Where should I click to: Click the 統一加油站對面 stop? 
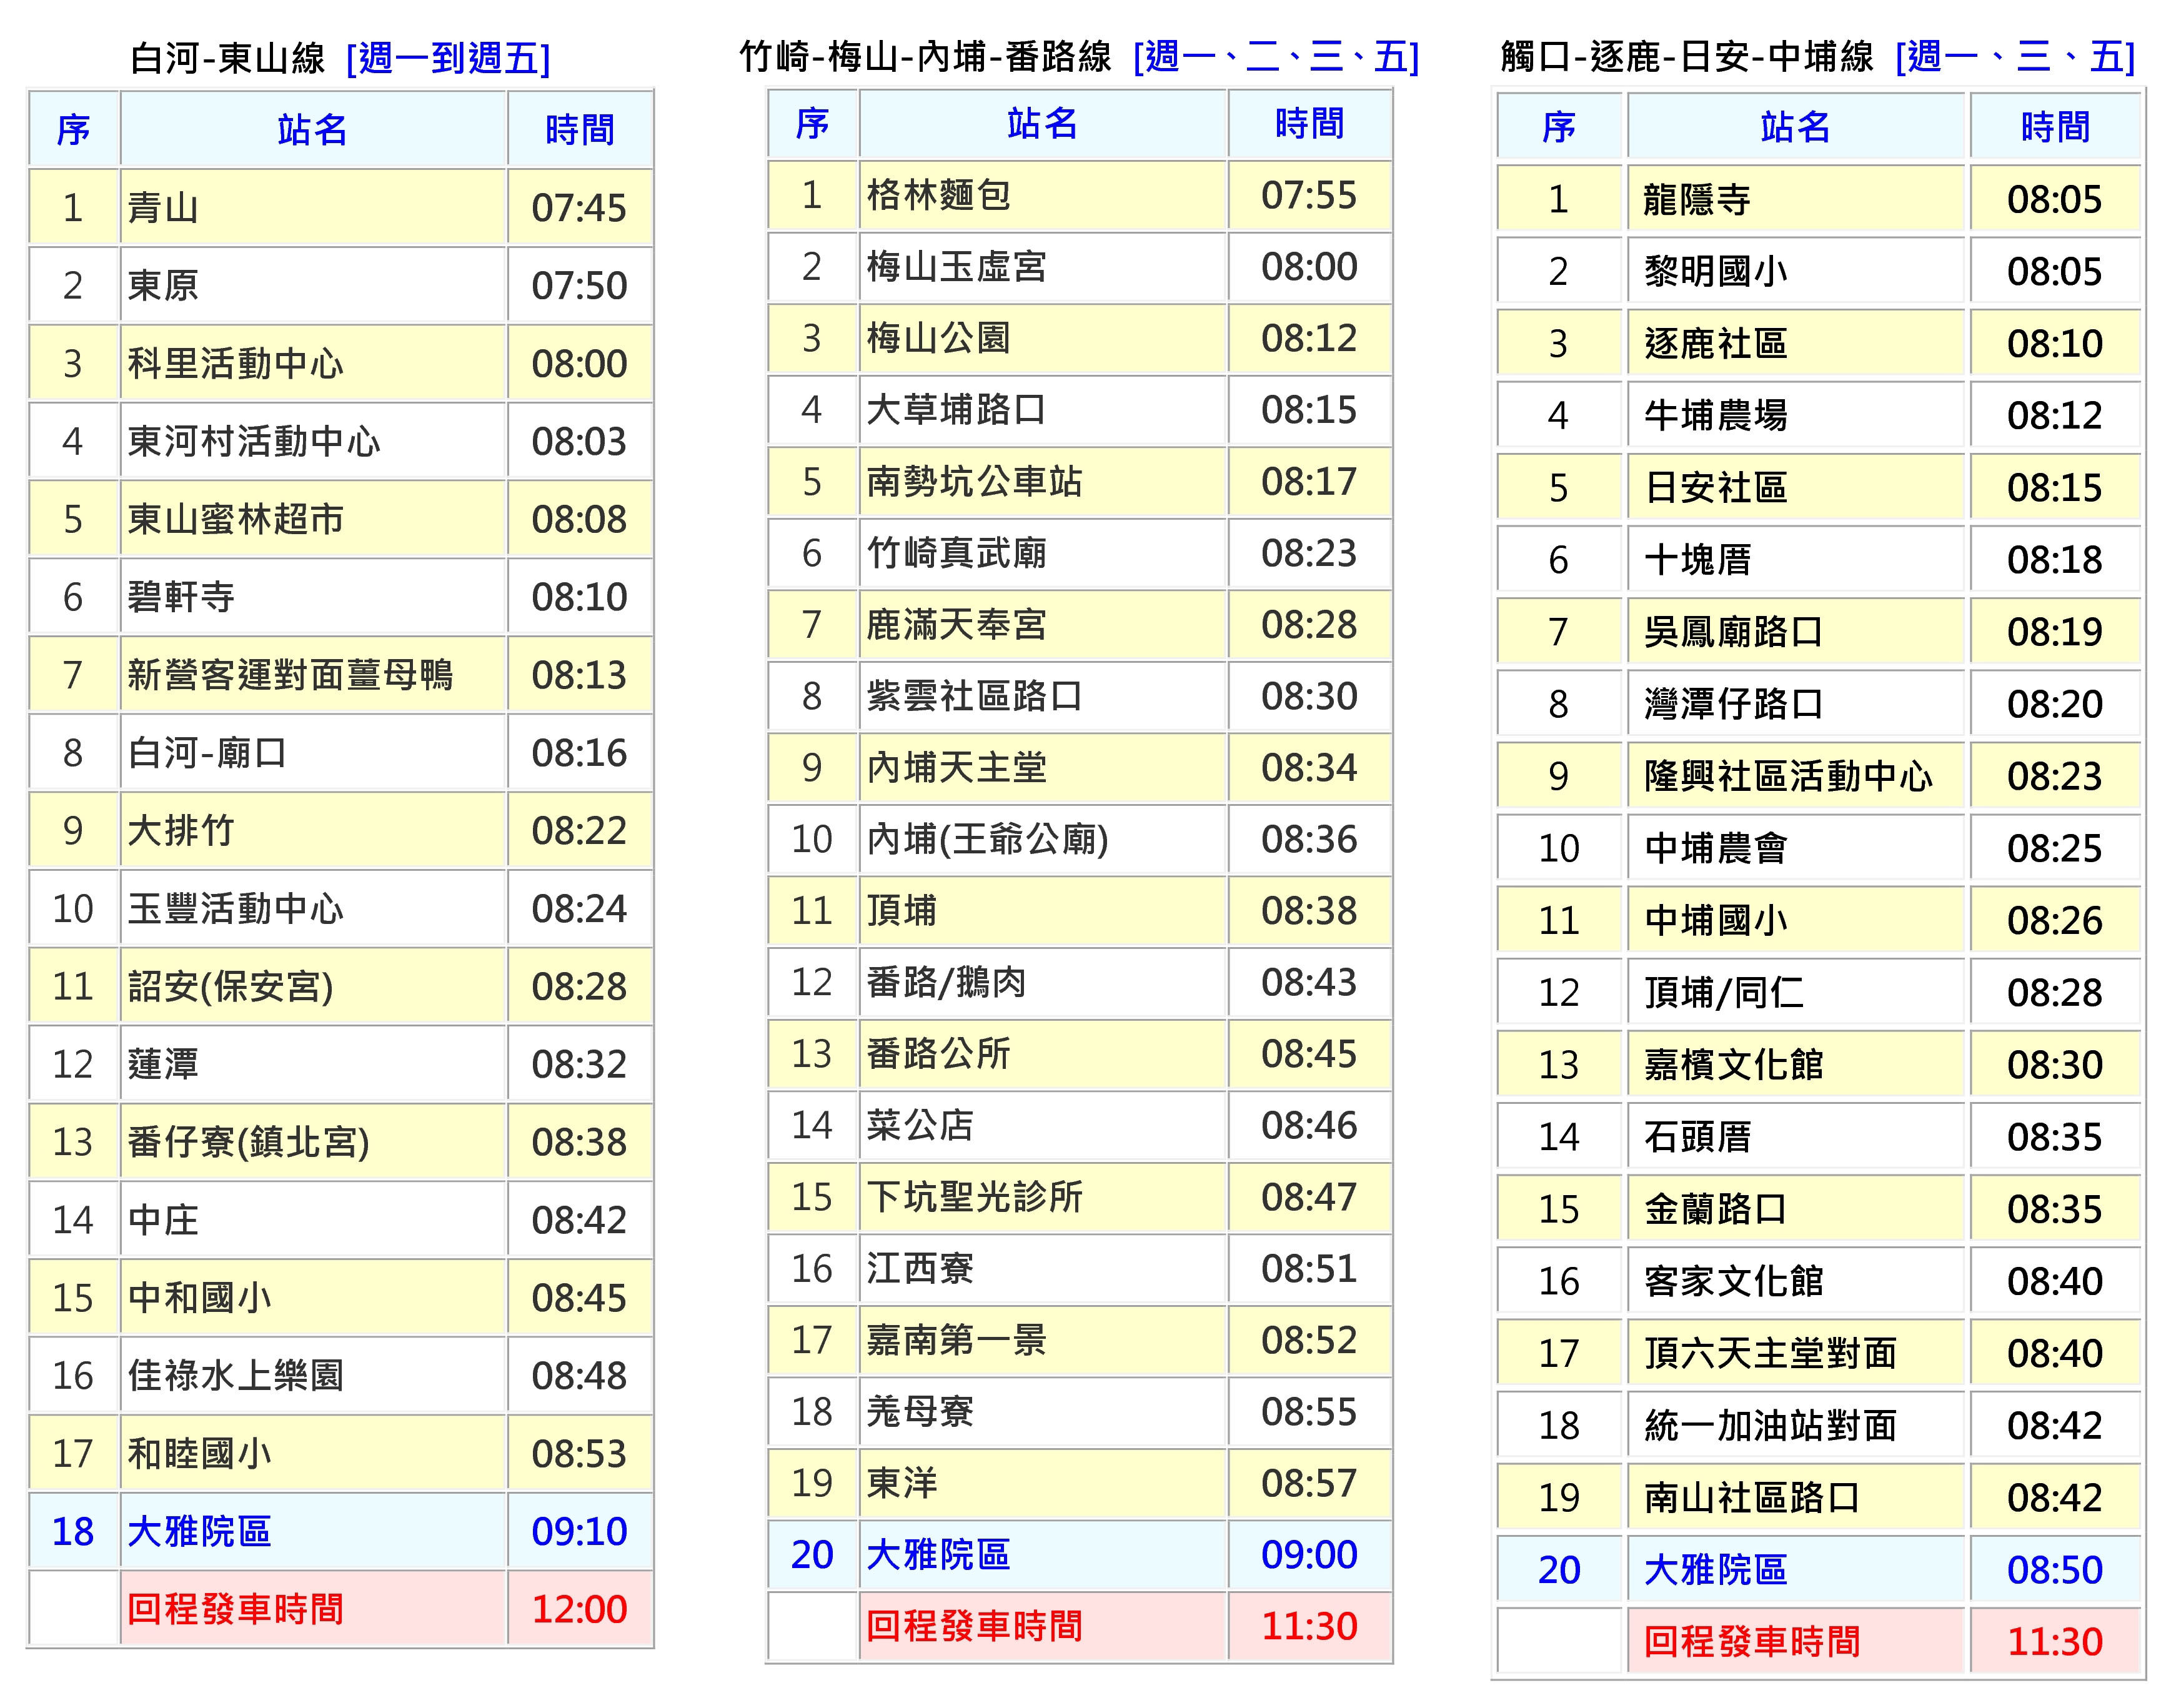click(x=1770, y=1426)
